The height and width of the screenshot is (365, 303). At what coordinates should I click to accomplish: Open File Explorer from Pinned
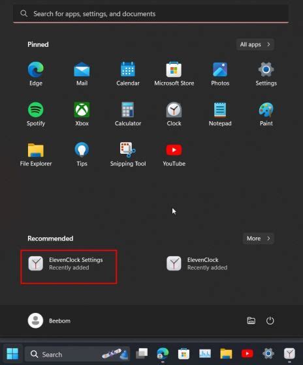pyautogui.click(x=36, y=154)
